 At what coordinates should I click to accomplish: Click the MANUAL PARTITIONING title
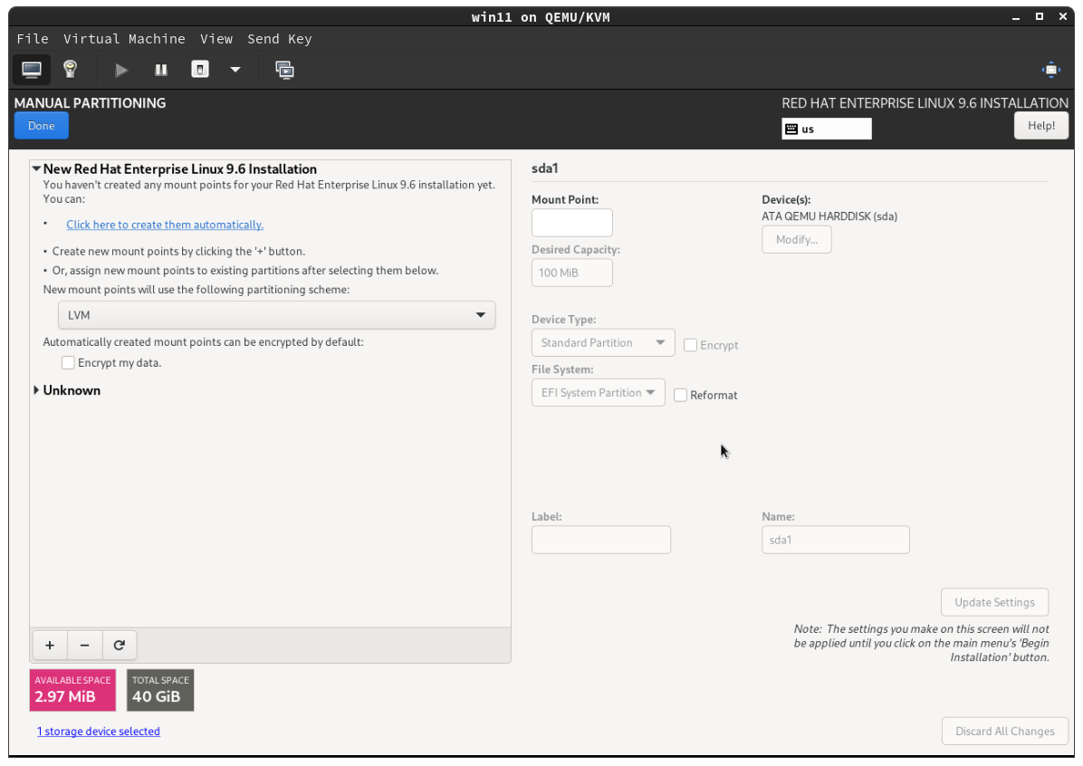(x=90, y=103)
